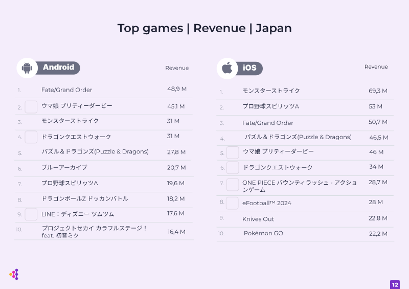The image size is (409, 289).
Task: Select Knives Out in the iOS list
Action: coord(258,219)
